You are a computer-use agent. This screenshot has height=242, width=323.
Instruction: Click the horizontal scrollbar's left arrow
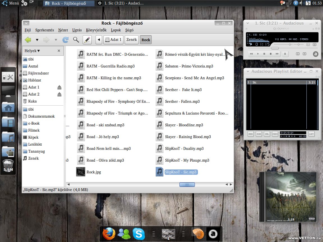(68, 184)
